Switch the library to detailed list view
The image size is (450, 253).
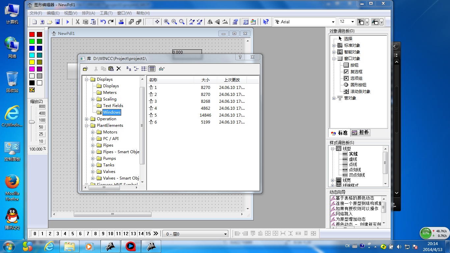pyautogui.click(x=152, y=69)
